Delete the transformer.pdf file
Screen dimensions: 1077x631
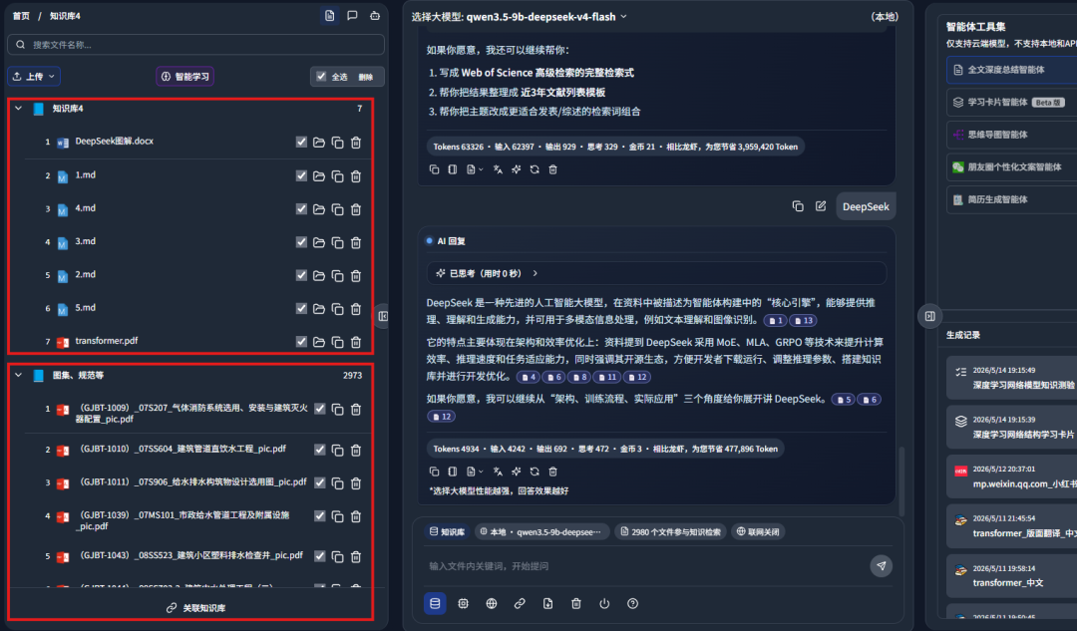tap(356, 341)
